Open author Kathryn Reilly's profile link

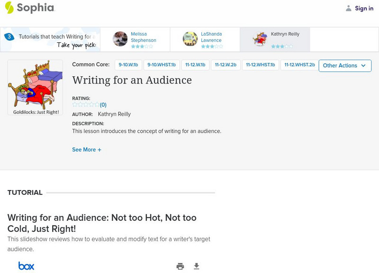point(114,114)
